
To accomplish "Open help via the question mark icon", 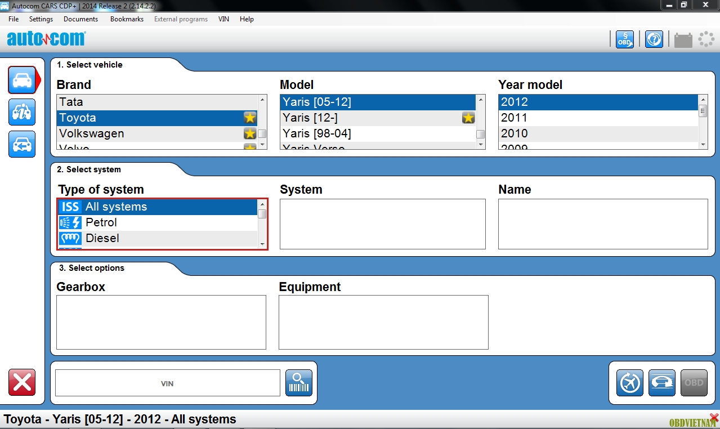I will [654, 39].
